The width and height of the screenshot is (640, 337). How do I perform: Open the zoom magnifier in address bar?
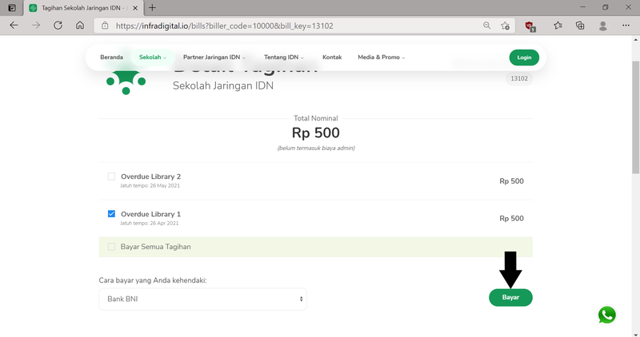486,26
